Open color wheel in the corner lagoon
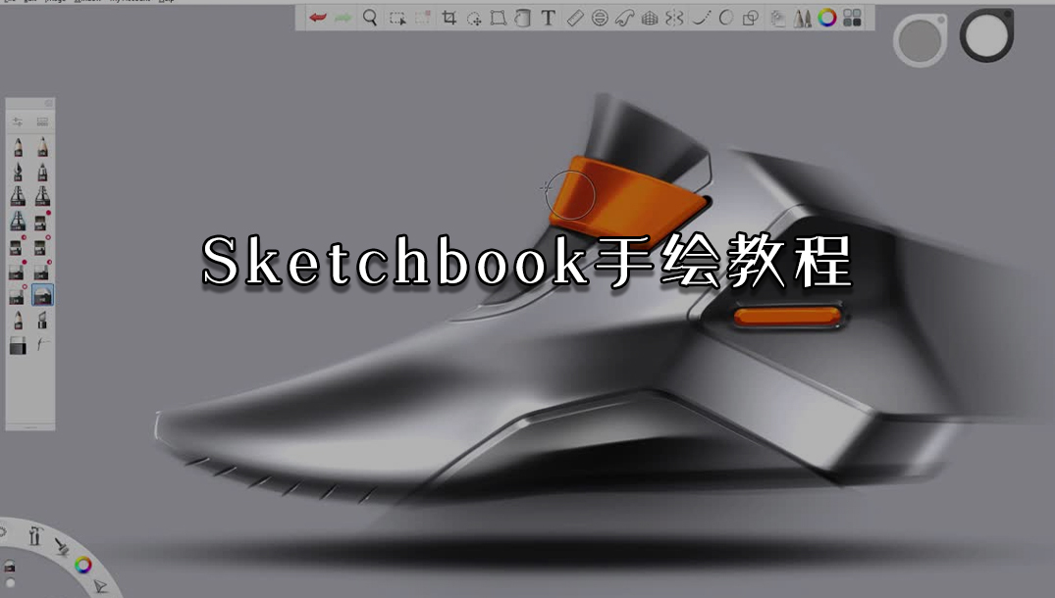 pos(83,565)
